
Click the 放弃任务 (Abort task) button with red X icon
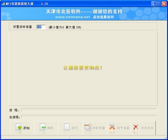[143, 128]
